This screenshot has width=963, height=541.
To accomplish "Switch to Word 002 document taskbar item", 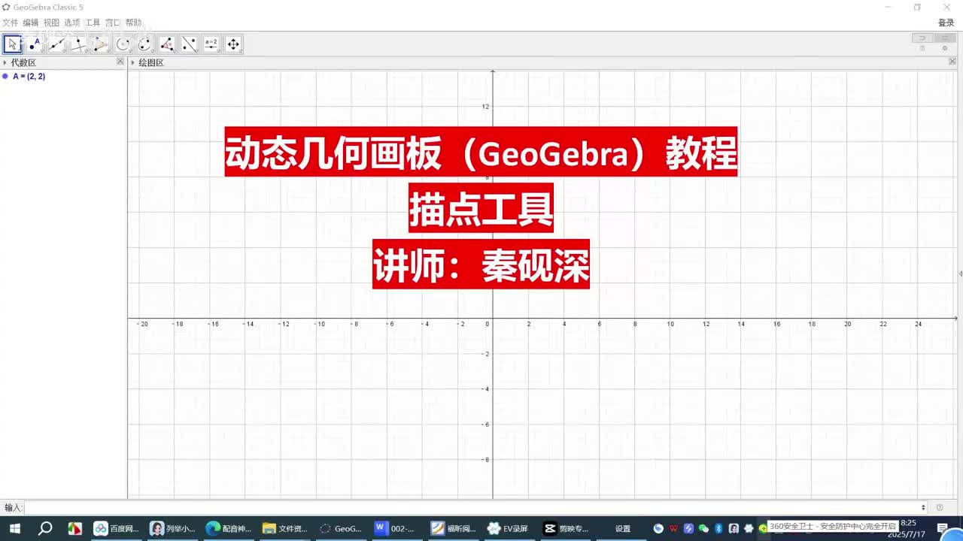I will pyautogui.click(x=396, y=528).
